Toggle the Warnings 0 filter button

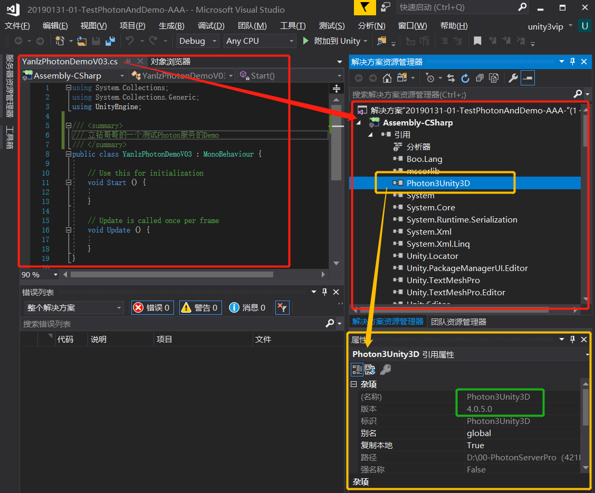(200, 307)
